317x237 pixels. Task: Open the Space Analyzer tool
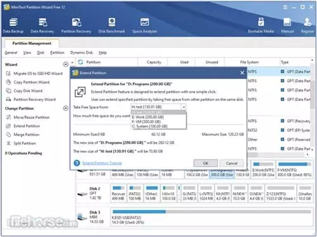(145, 25)
